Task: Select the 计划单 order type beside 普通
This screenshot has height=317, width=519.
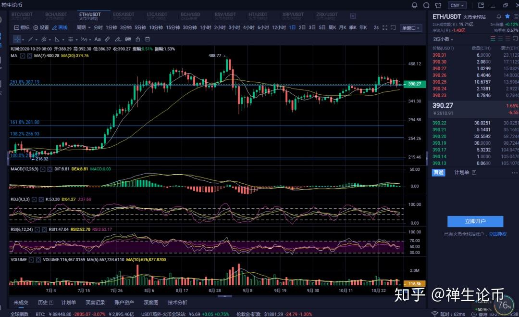Action: 461,173
